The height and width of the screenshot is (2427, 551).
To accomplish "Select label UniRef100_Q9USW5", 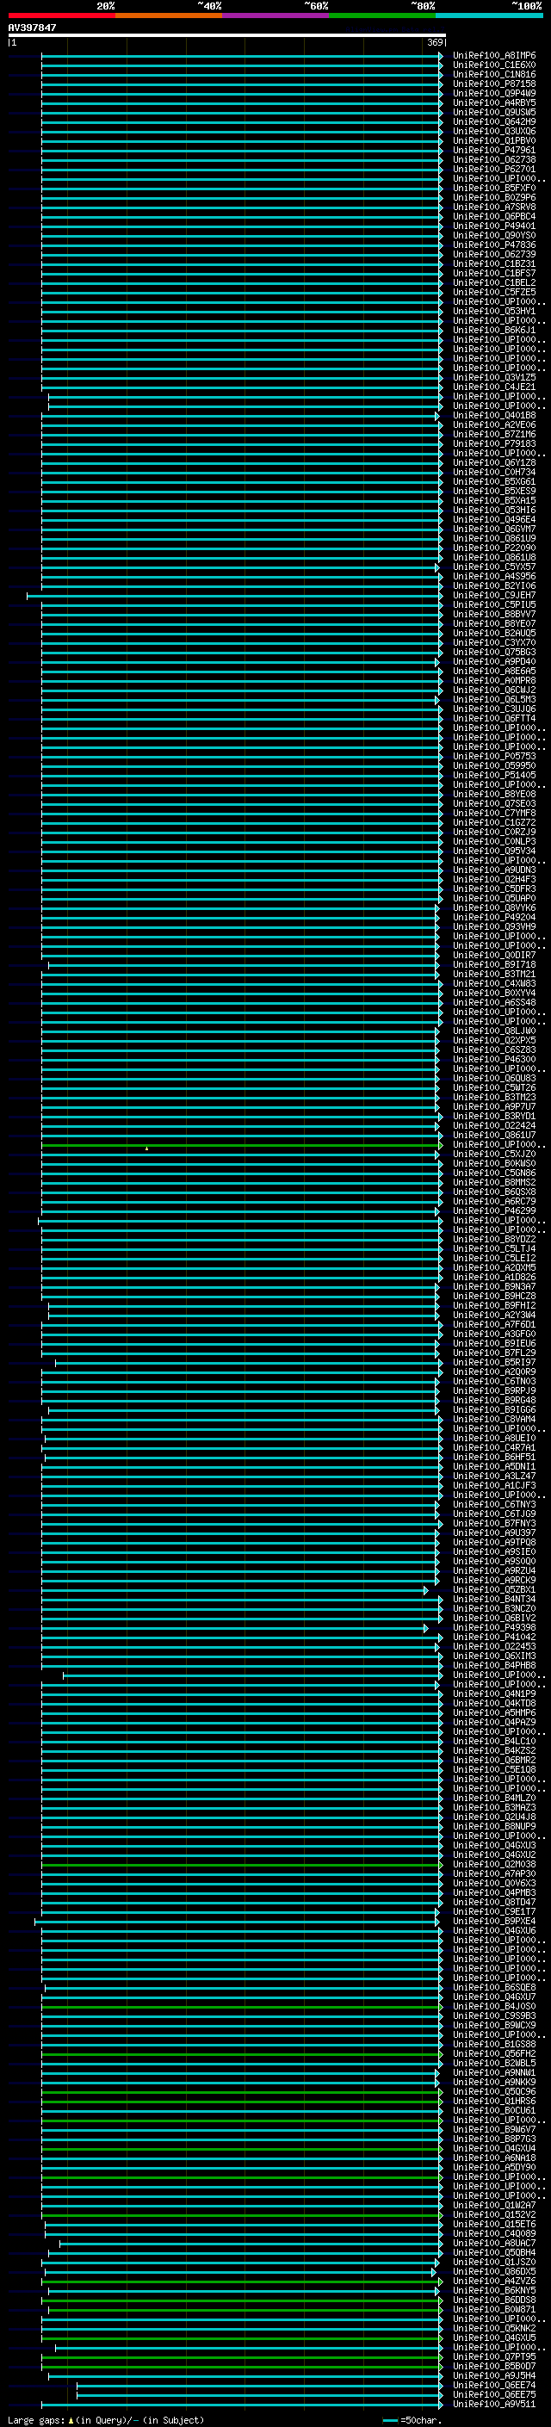I will click(x=493, y=112).
